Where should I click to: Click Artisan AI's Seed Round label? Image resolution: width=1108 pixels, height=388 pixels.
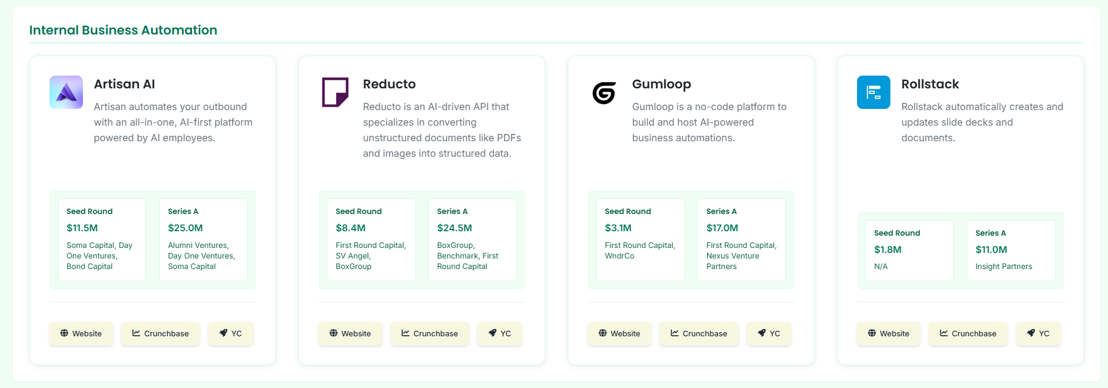click(89, 211)
